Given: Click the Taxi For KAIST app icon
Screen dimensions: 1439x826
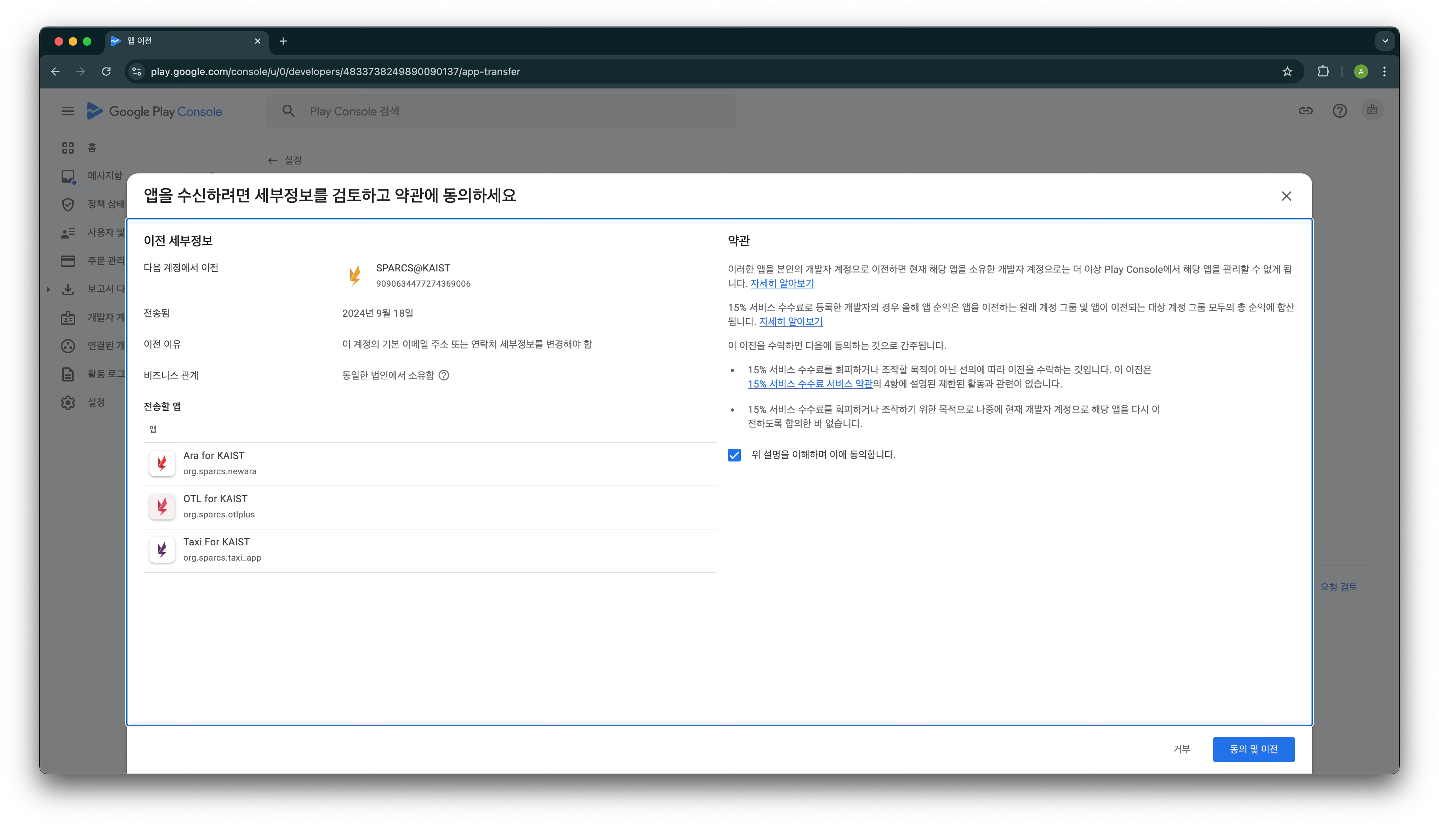Looking at the screenshot, I should (162, 550).
